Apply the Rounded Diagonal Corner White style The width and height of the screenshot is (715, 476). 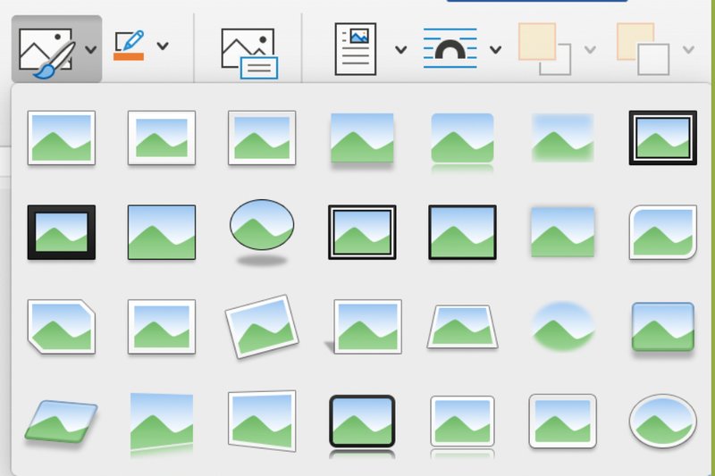tap(663, 232)
